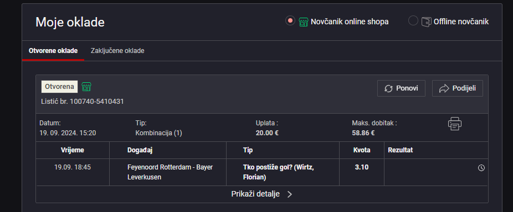Click the Tko postiže gol? (Wirtz, Florian) bet tip
This screenshot has height=212, width=513.
(x=279, y=172)
